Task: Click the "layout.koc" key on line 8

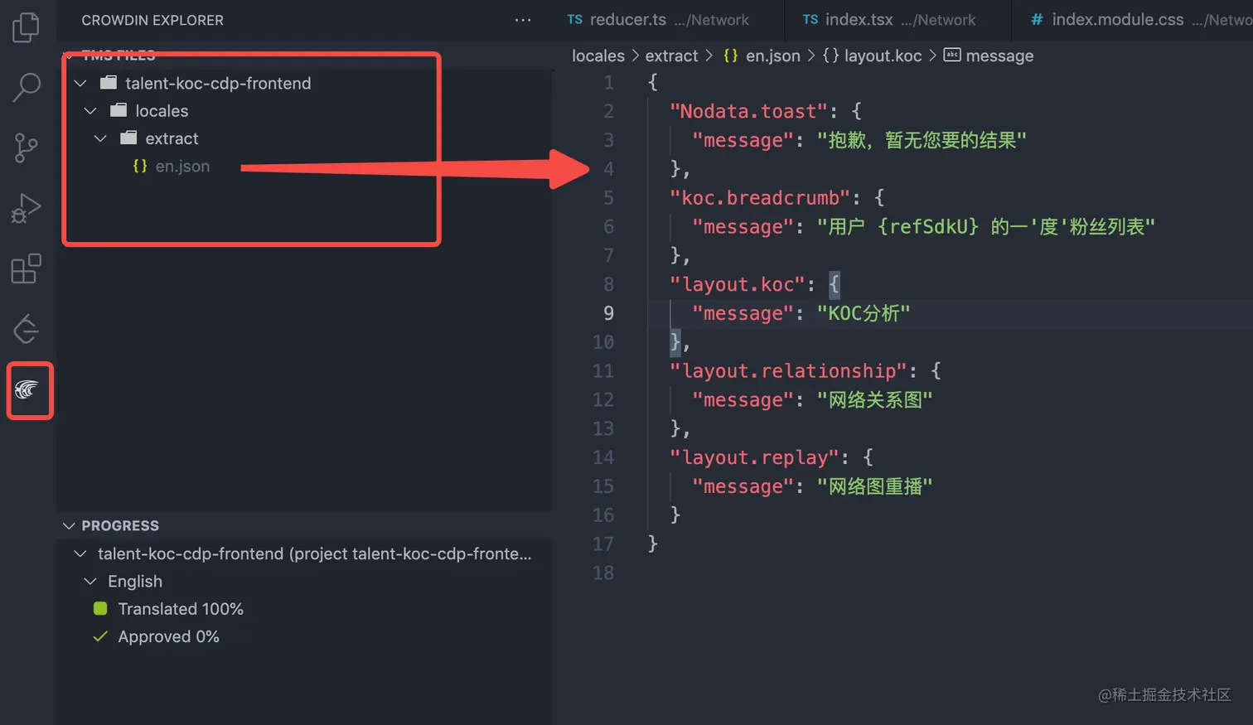Action: click(738, 284)
